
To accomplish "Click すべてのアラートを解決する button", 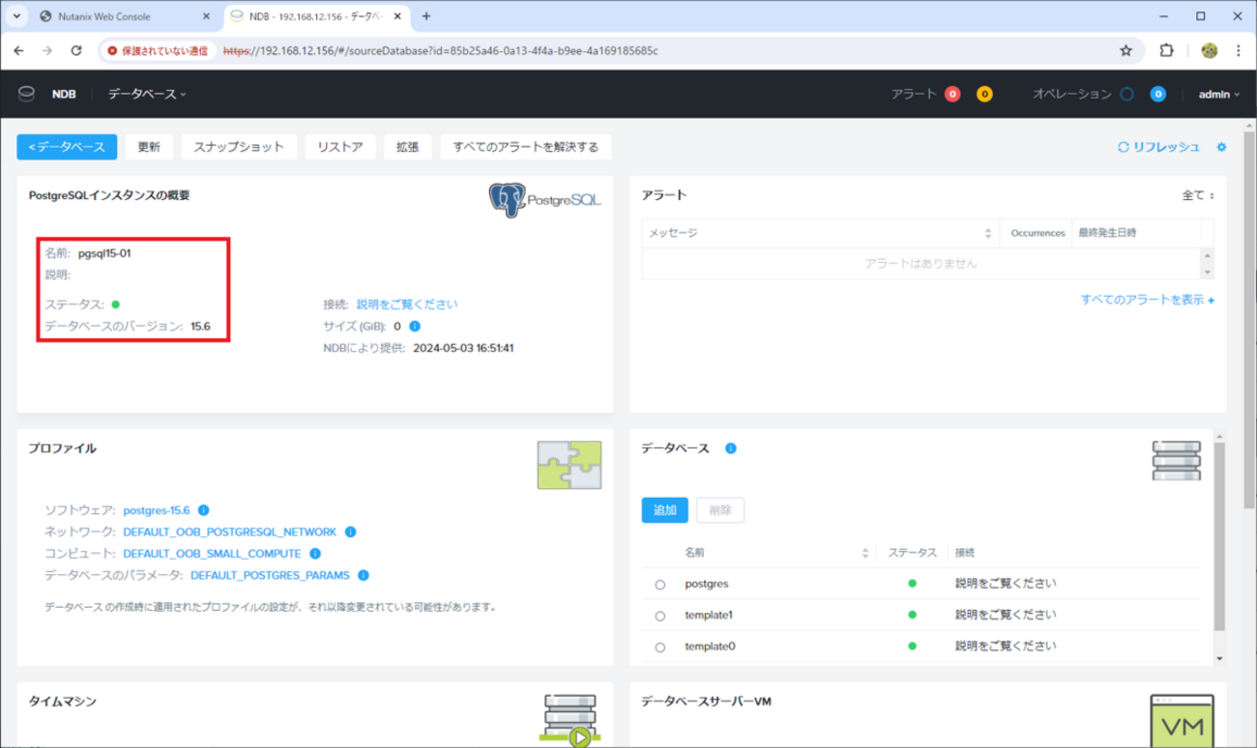I will [526, 147].
